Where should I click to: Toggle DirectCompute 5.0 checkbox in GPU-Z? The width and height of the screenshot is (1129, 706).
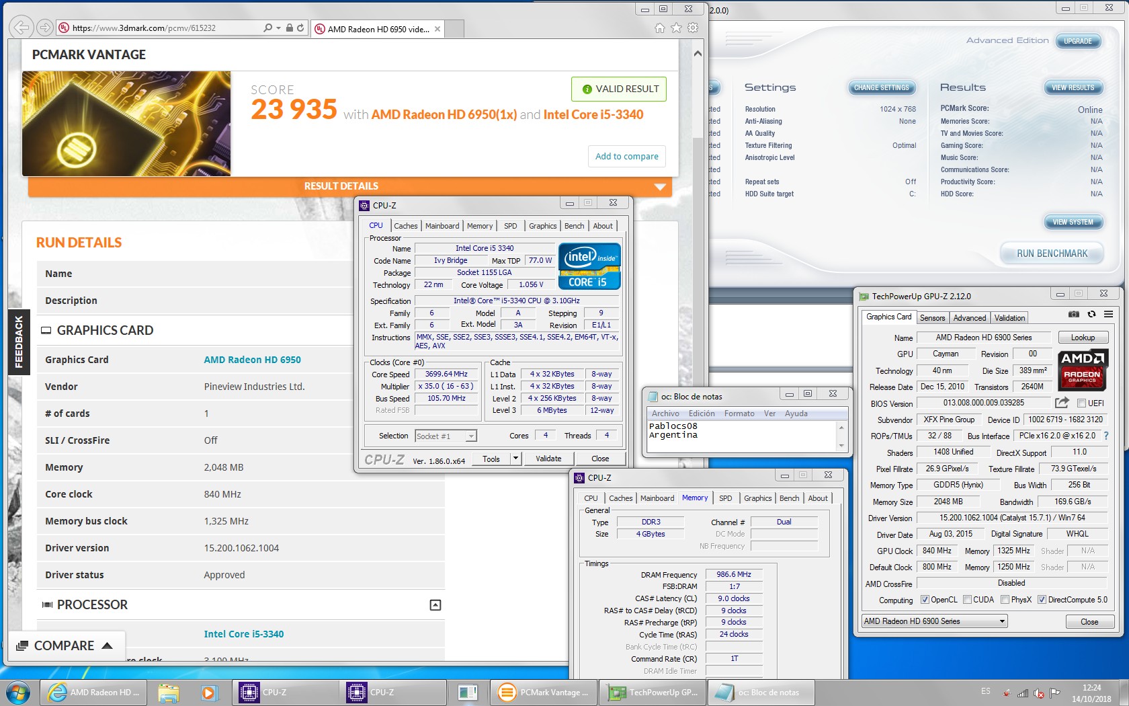coord(1042,600)
